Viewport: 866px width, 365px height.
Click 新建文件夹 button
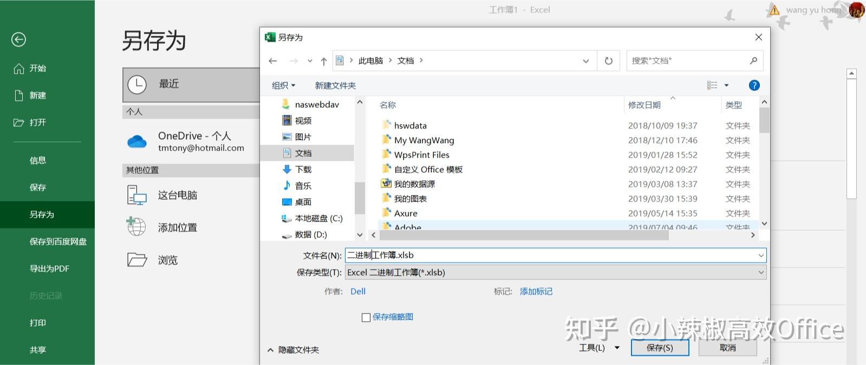tap(335, 86)
